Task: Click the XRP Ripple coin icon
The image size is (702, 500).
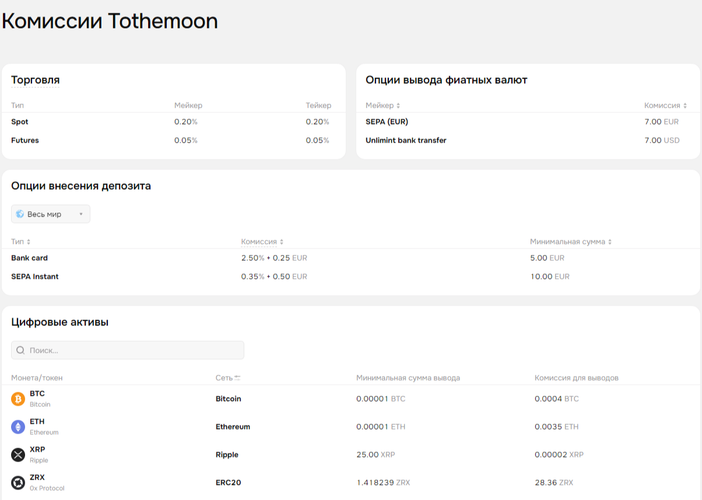Action: click(18, 455)
